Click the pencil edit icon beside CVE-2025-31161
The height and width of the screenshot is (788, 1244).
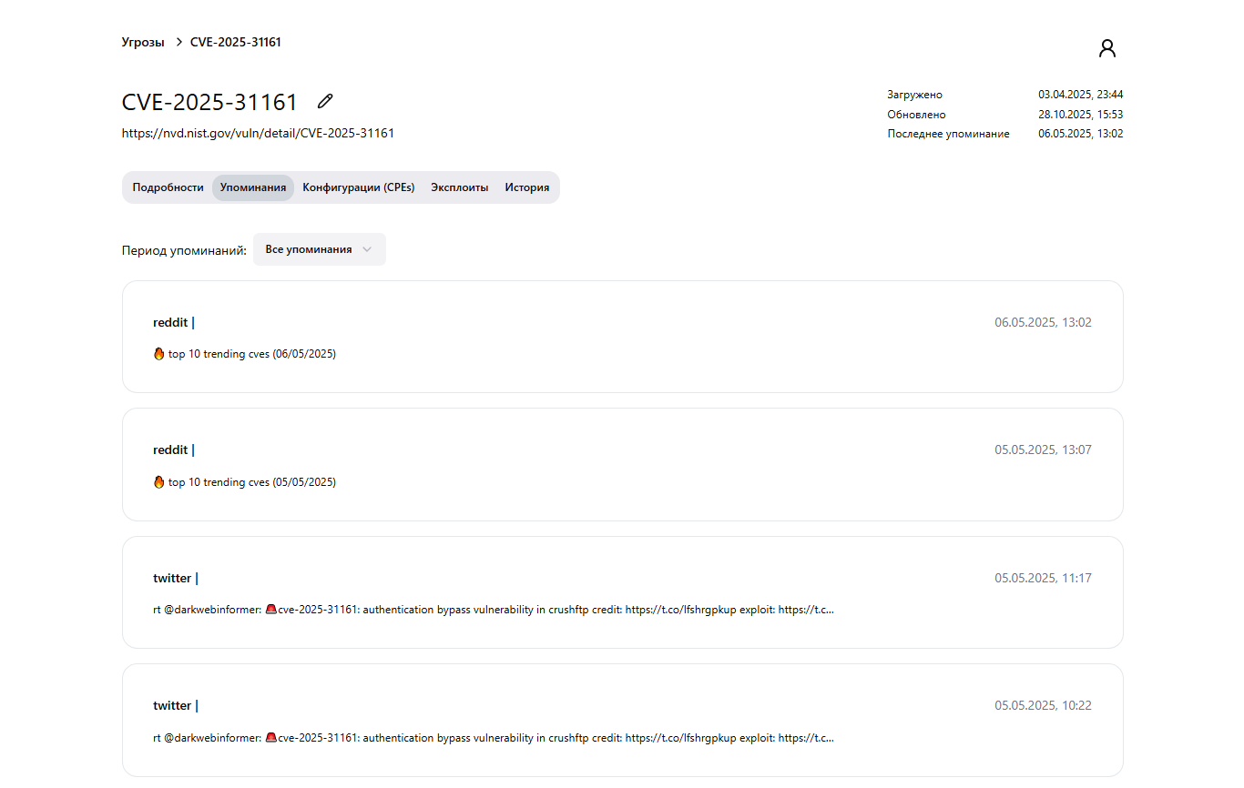click(x=325, y=101)
